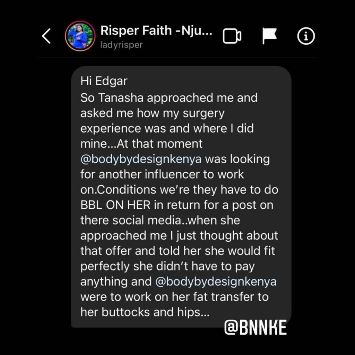Click the 'BBL ON HER' text
Viewport: 355px width, 355px height.
115,205
